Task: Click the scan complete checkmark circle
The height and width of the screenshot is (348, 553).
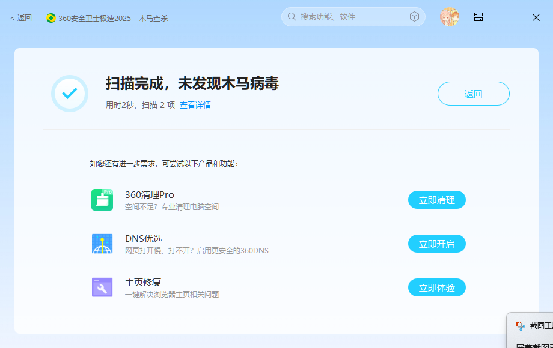Action: [x=70, y=94]
